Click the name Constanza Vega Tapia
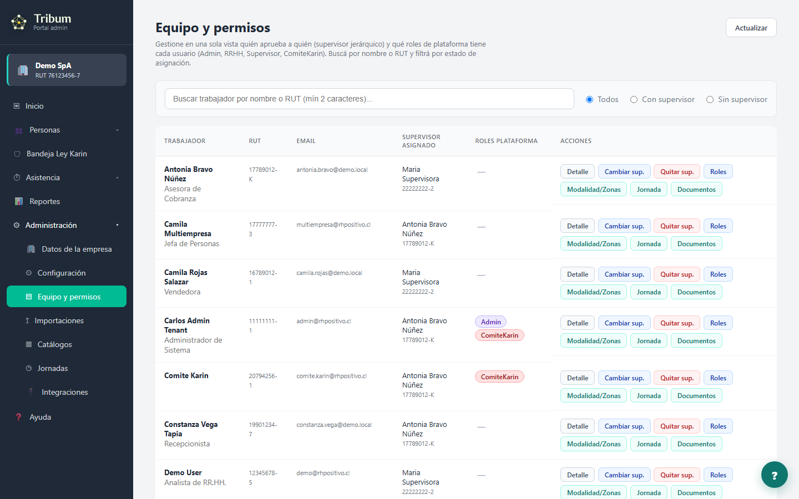Image resolution: width=799 pixels, height=499 pixels. 191,429
